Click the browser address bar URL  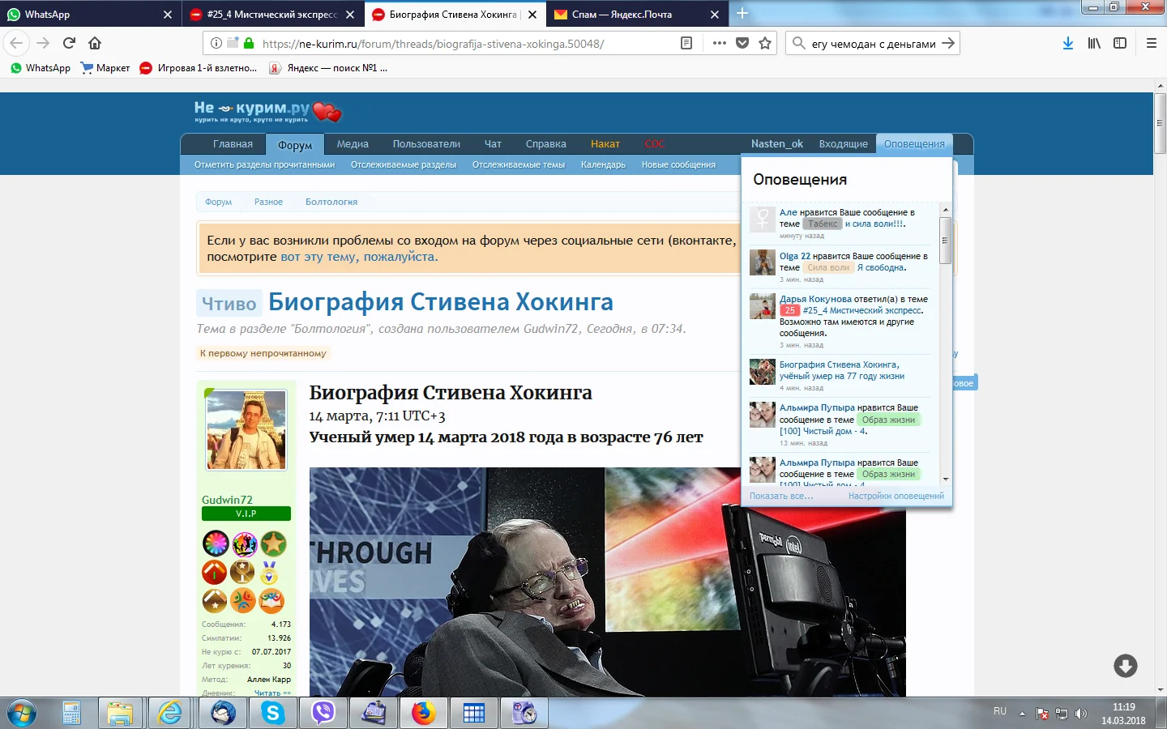pyautogui.click(x=434, y=44)
